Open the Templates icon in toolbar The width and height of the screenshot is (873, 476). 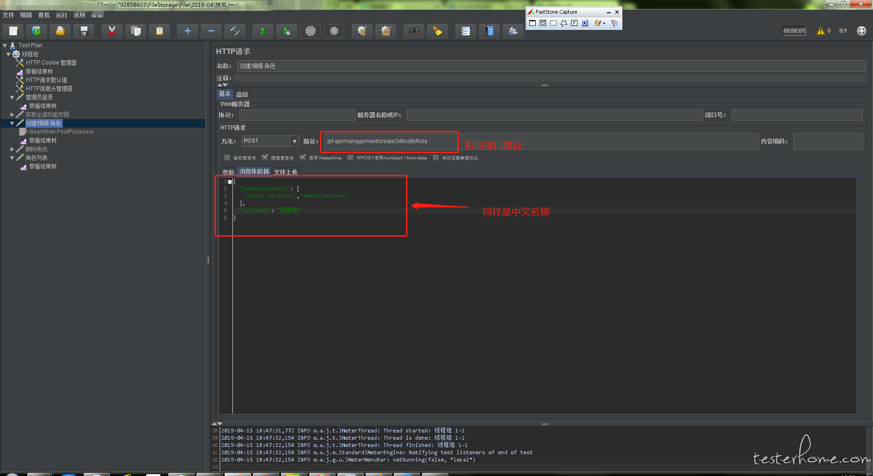coord(36,31)
